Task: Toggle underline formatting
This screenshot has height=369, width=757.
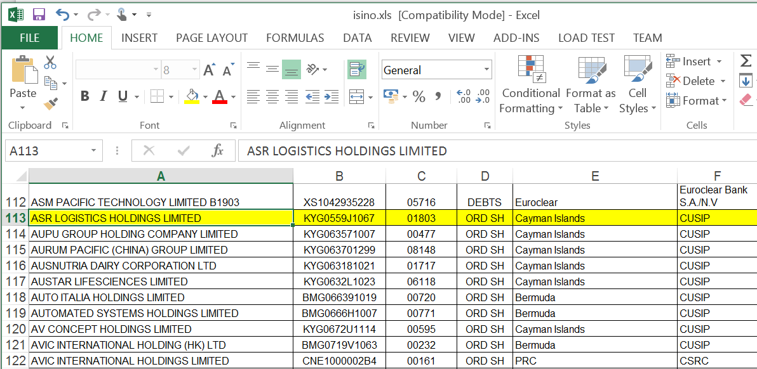Action: point(123,96)
